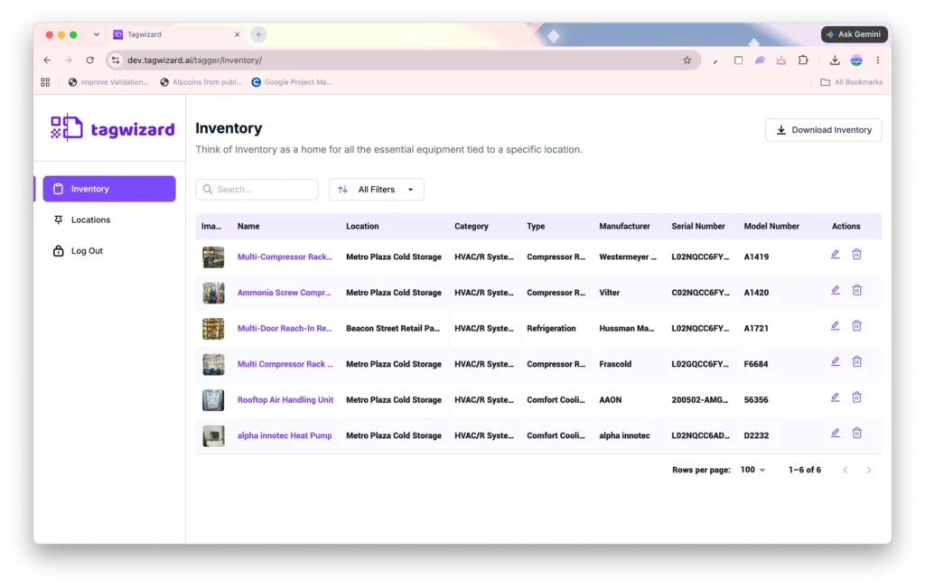
Task: Open Ammonia Screw Compr... item link
Action: tap(284, 293)
